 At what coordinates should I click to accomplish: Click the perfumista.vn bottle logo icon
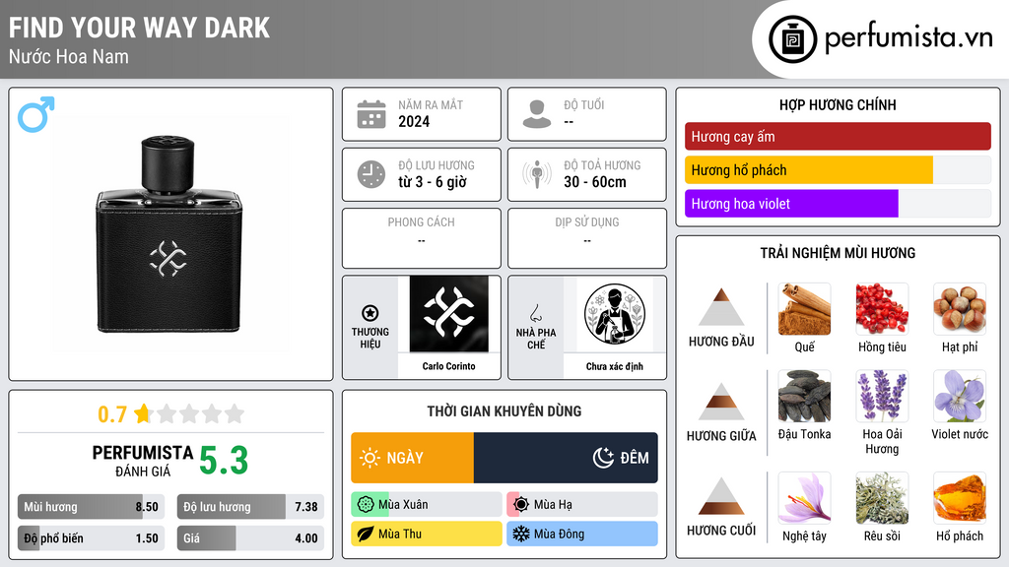click(x=792, y=39)
